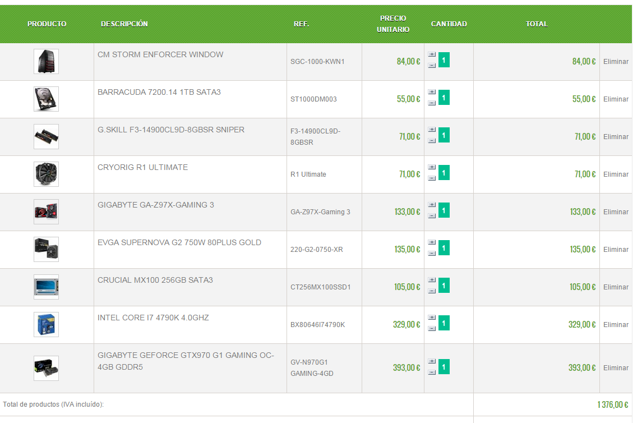
Task: Increase quantity of Crucial MX100 256GB
Action: [x=432, y=280]
